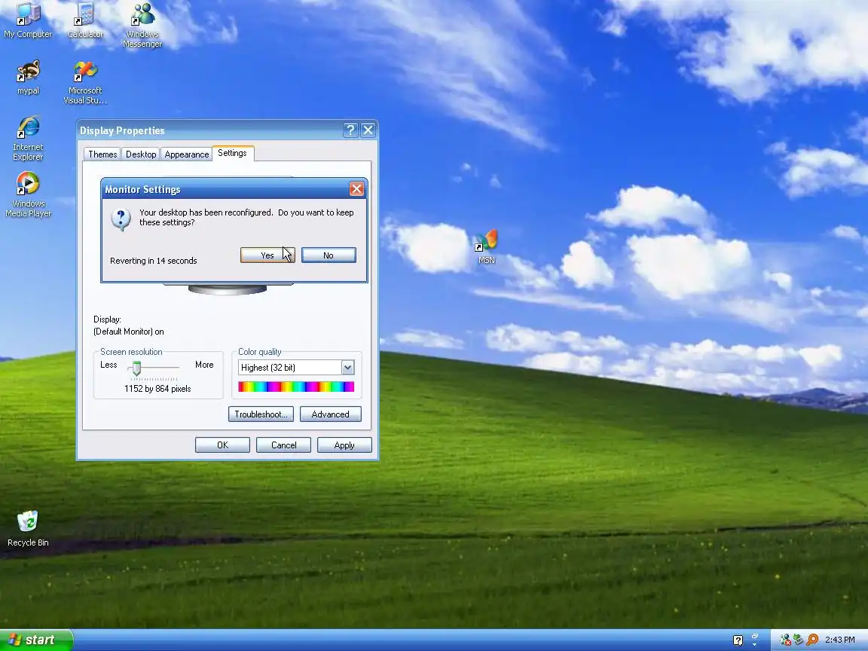Select the Microsoft Visual Studio shortcut
Screen dimensions: 868x651
click(x=84, y=82)
